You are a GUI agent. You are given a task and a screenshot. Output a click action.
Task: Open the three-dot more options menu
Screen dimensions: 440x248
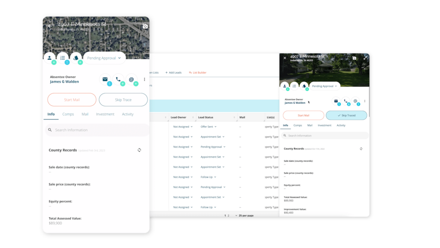click(x=144, y=78)
